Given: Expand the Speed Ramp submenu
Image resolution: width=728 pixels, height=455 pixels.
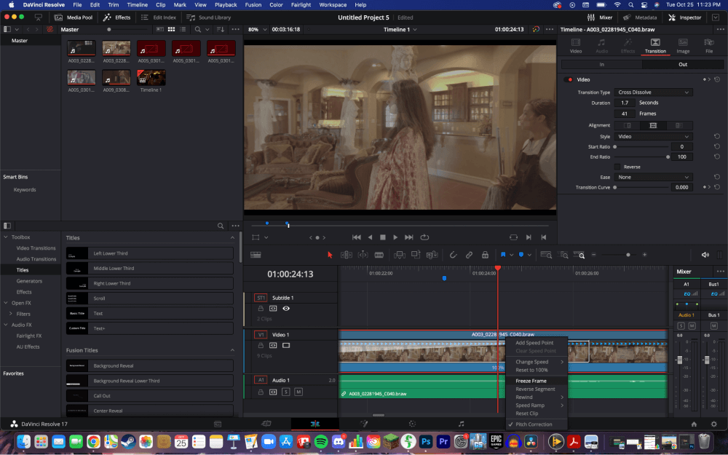Looking at the screenshot, I should [x=537, y=405].
